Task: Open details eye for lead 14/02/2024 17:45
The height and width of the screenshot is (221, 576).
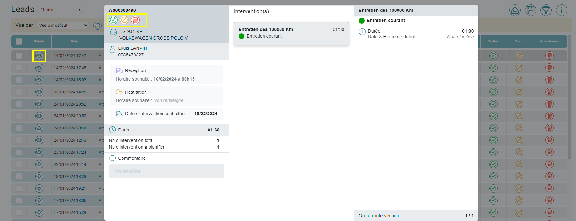Action: pos(39,68)
